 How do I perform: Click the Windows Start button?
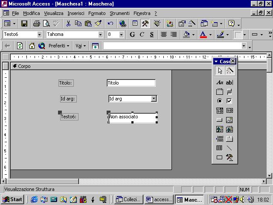coord(12,199)
